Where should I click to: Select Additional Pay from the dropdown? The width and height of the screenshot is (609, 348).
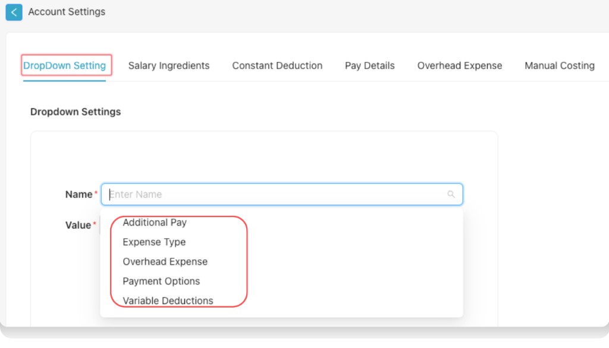click(x=155, y=222)
